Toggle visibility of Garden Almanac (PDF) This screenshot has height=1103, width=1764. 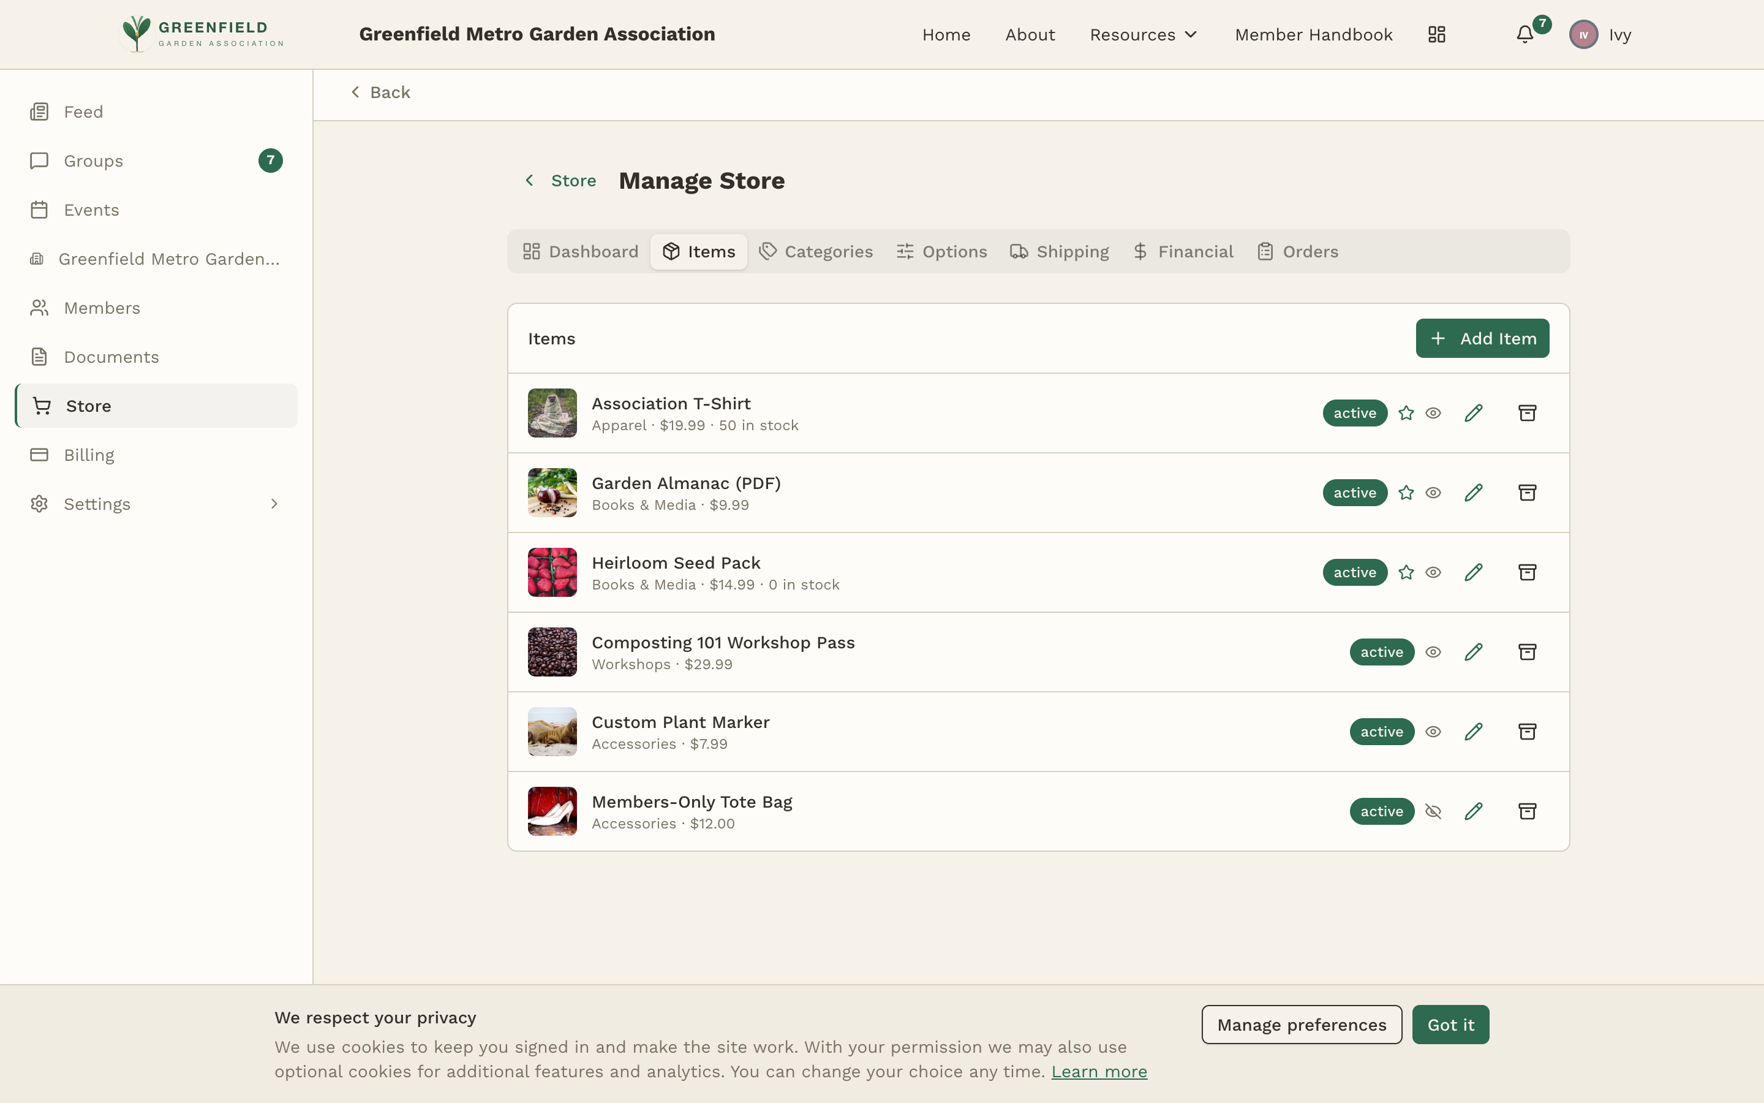click(x=1433, y=493)
